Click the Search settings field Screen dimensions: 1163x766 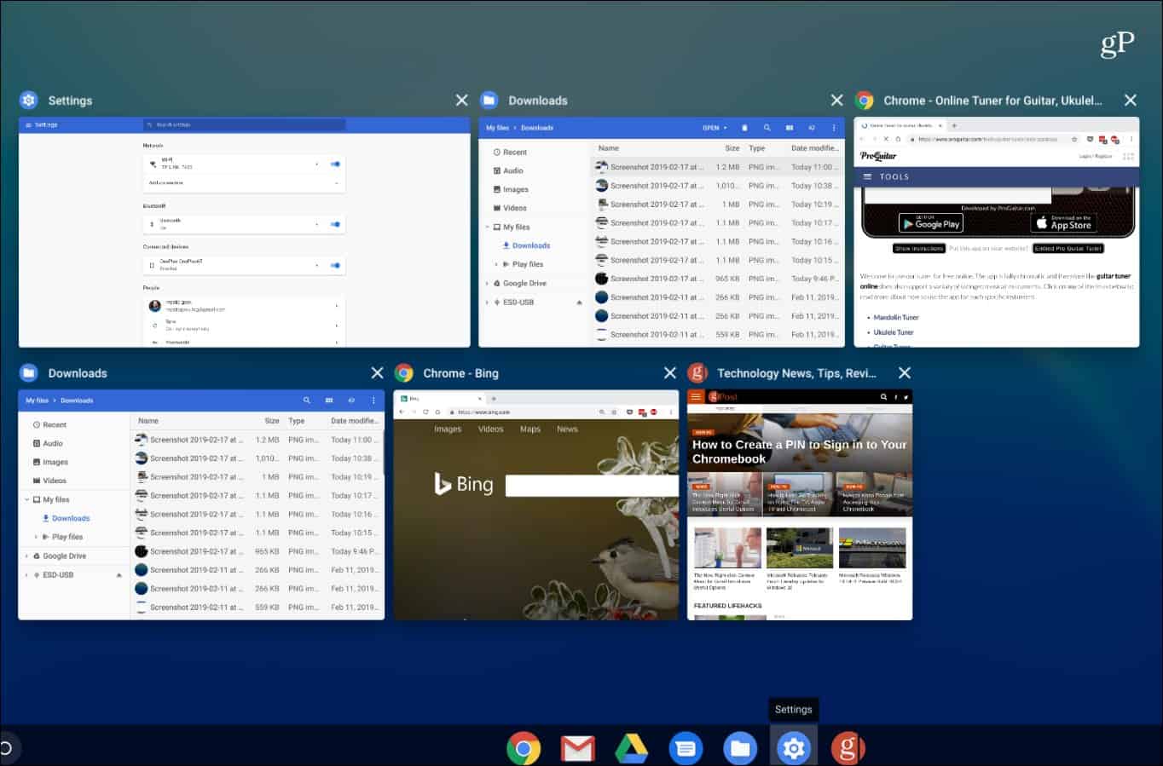pyautogui.click(x=245, y=125)
